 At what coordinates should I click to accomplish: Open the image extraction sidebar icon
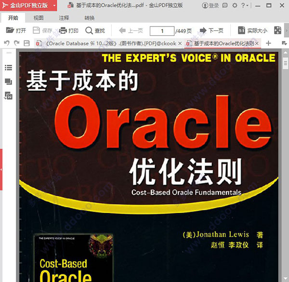tap(8, 95)
